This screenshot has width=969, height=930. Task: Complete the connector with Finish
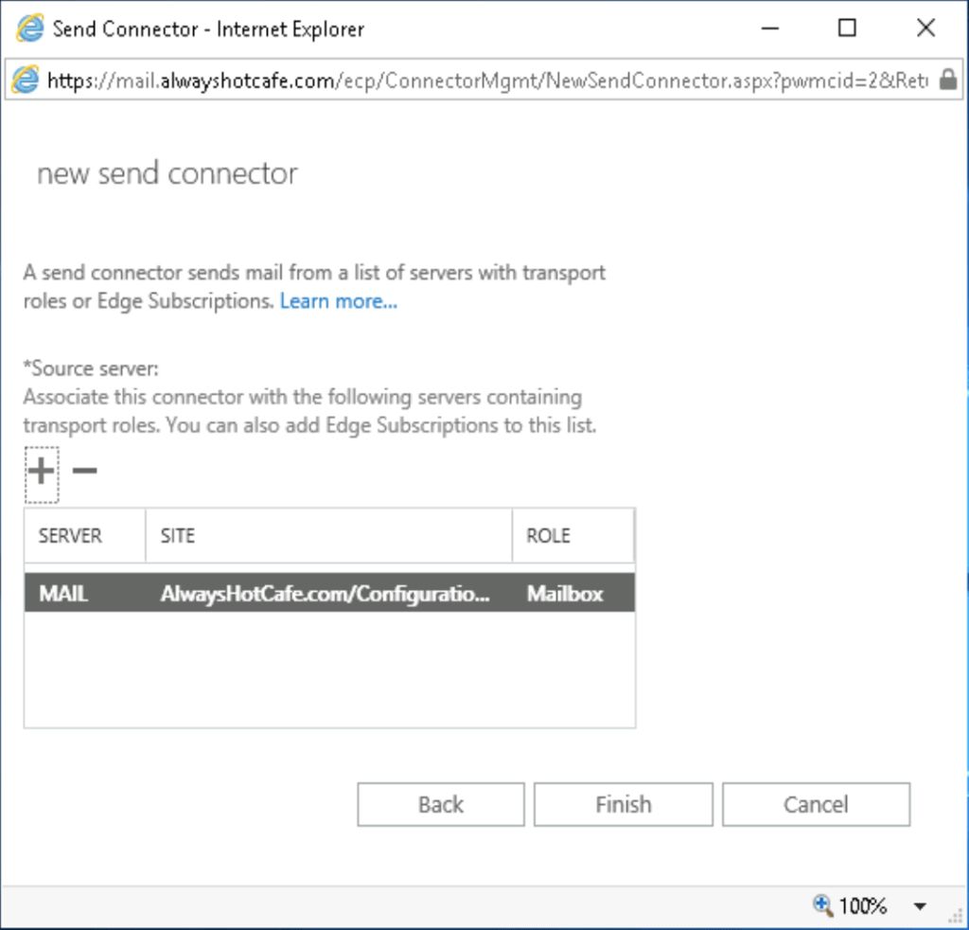(624, 804)
